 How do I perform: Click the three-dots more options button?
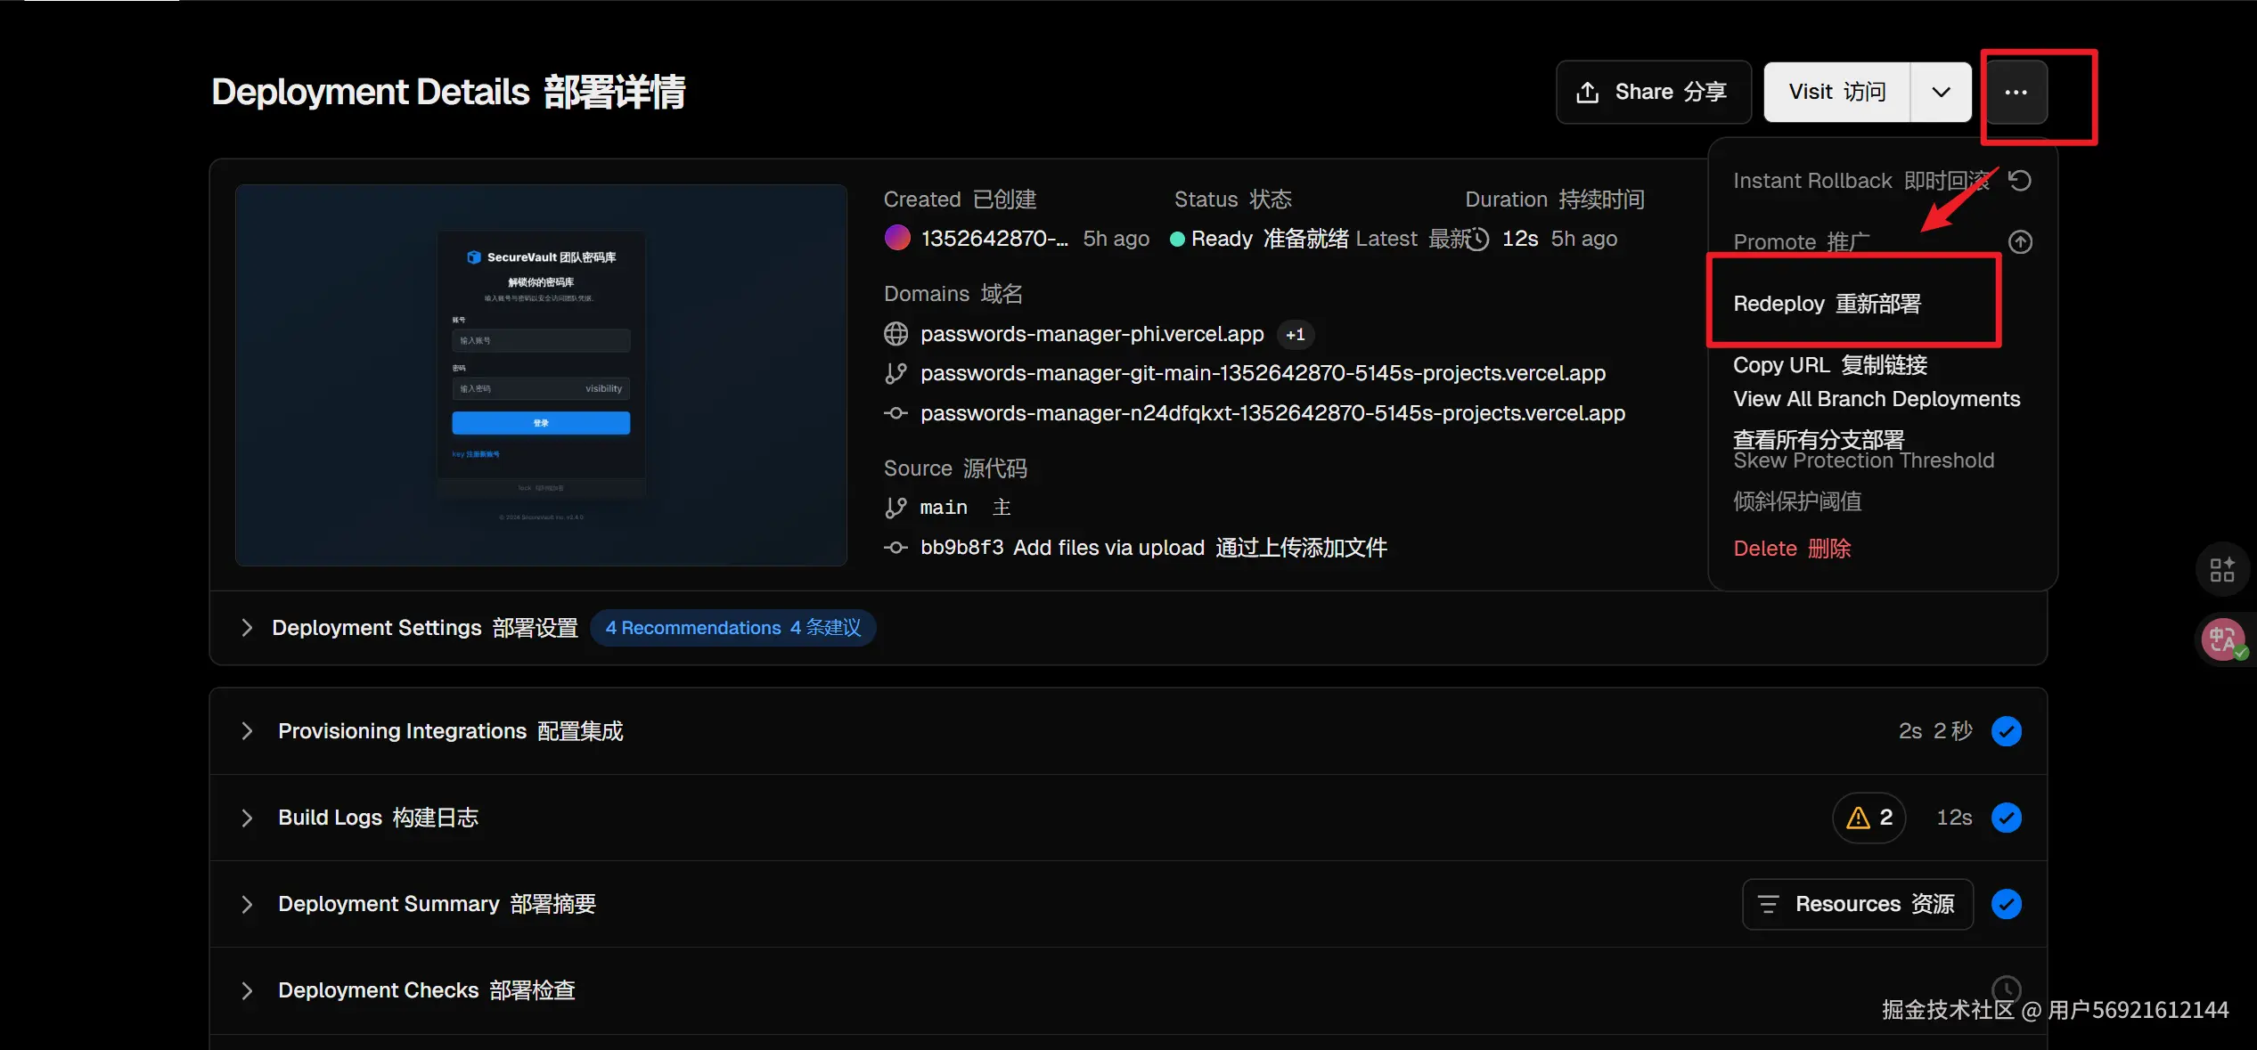[2015, 92]
